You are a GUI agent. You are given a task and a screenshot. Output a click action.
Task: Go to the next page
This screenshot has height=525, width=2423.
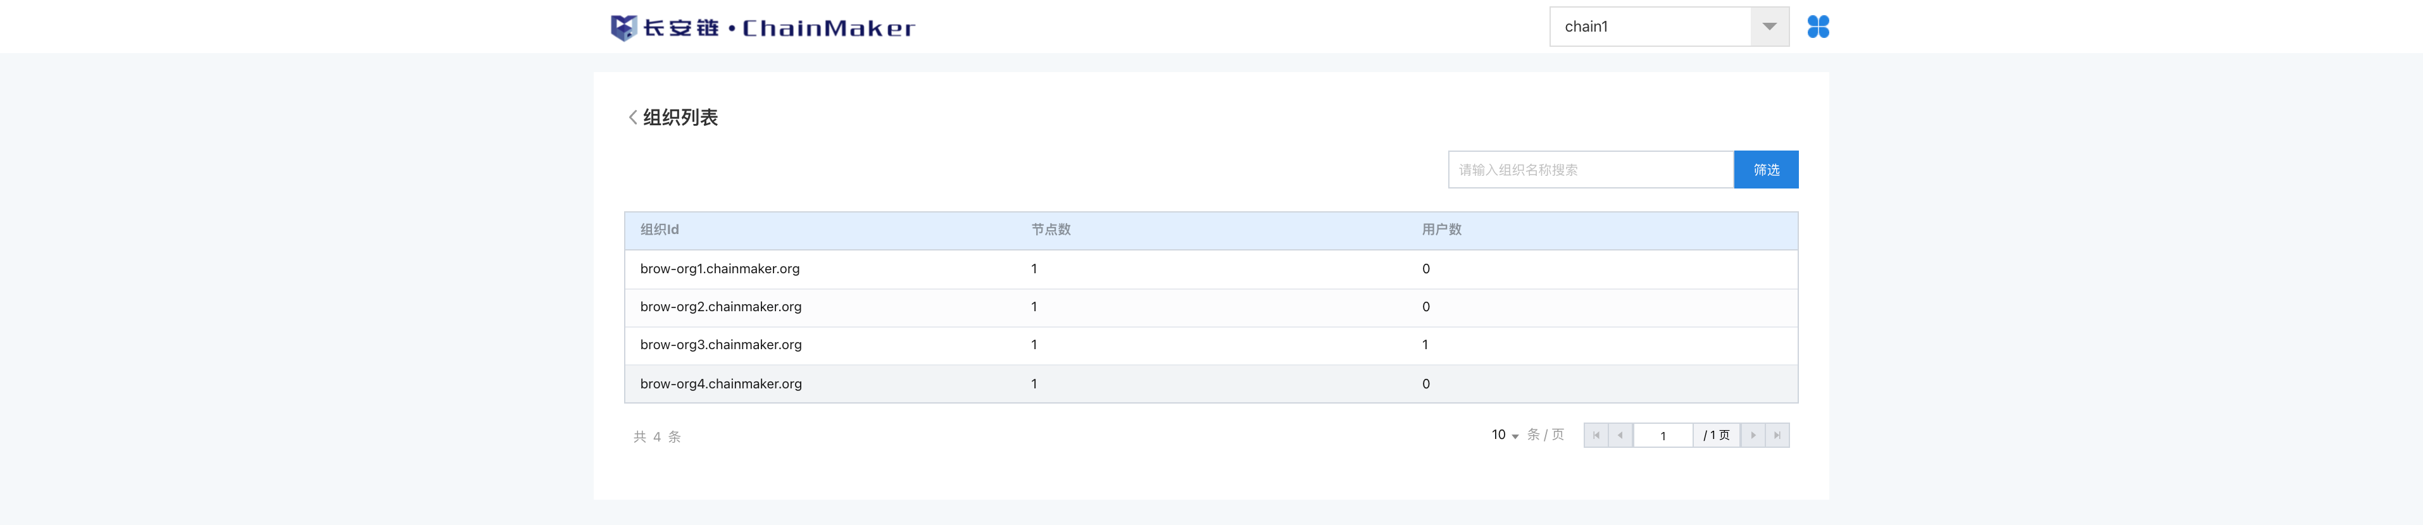pyautogui.click(x=1752, y=436)
